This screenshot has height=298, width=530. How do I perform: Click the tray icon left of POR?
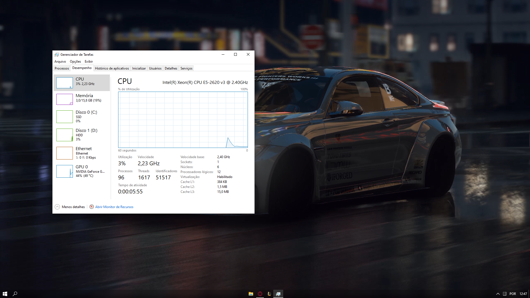click(505, 294)
